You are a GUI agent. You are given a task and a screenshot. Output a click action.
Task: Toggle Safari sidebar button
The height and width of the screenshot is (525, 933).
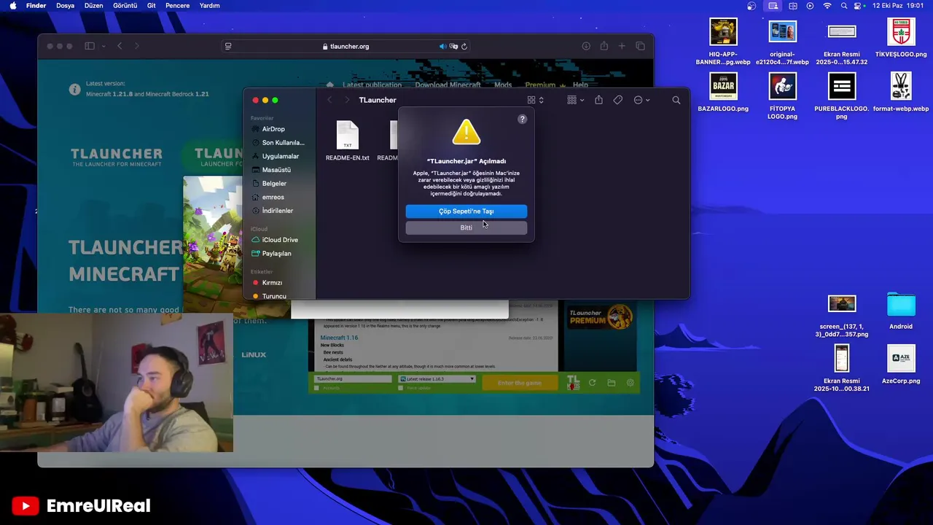tap(90, 46)
